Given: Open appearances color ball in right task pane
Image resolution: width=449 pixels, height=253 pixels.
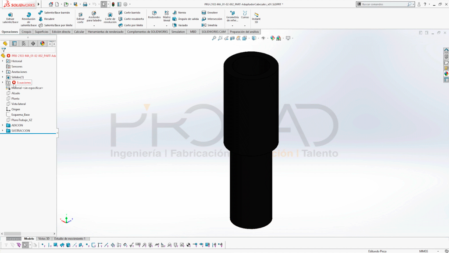Looking at the screenshot, I should 446,74.
